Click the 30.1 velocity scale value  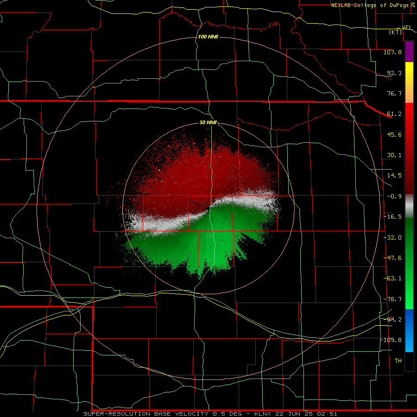coord(394,155)
